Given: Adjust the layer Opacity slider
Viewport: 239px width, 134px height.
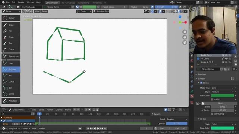Looking at the screenshot, I should pos(177,124).
